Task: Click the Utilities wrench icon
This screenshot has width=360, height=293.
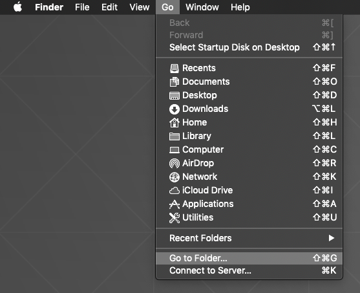Action: click(175, 217)
